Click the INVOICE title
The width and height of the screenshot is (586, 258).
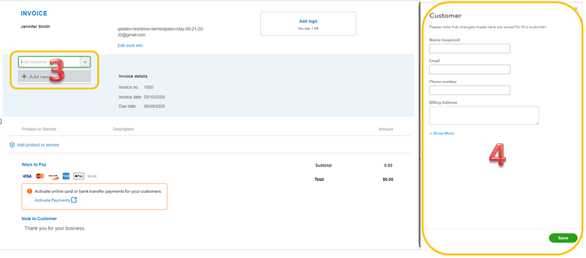[34, 13]
